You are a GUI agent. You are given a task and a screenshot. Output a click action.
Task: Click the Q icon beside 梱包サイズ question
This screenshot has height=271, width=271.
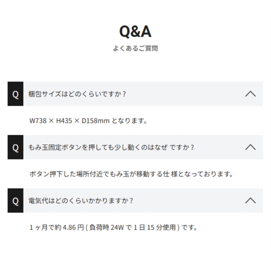coord(15,94)
